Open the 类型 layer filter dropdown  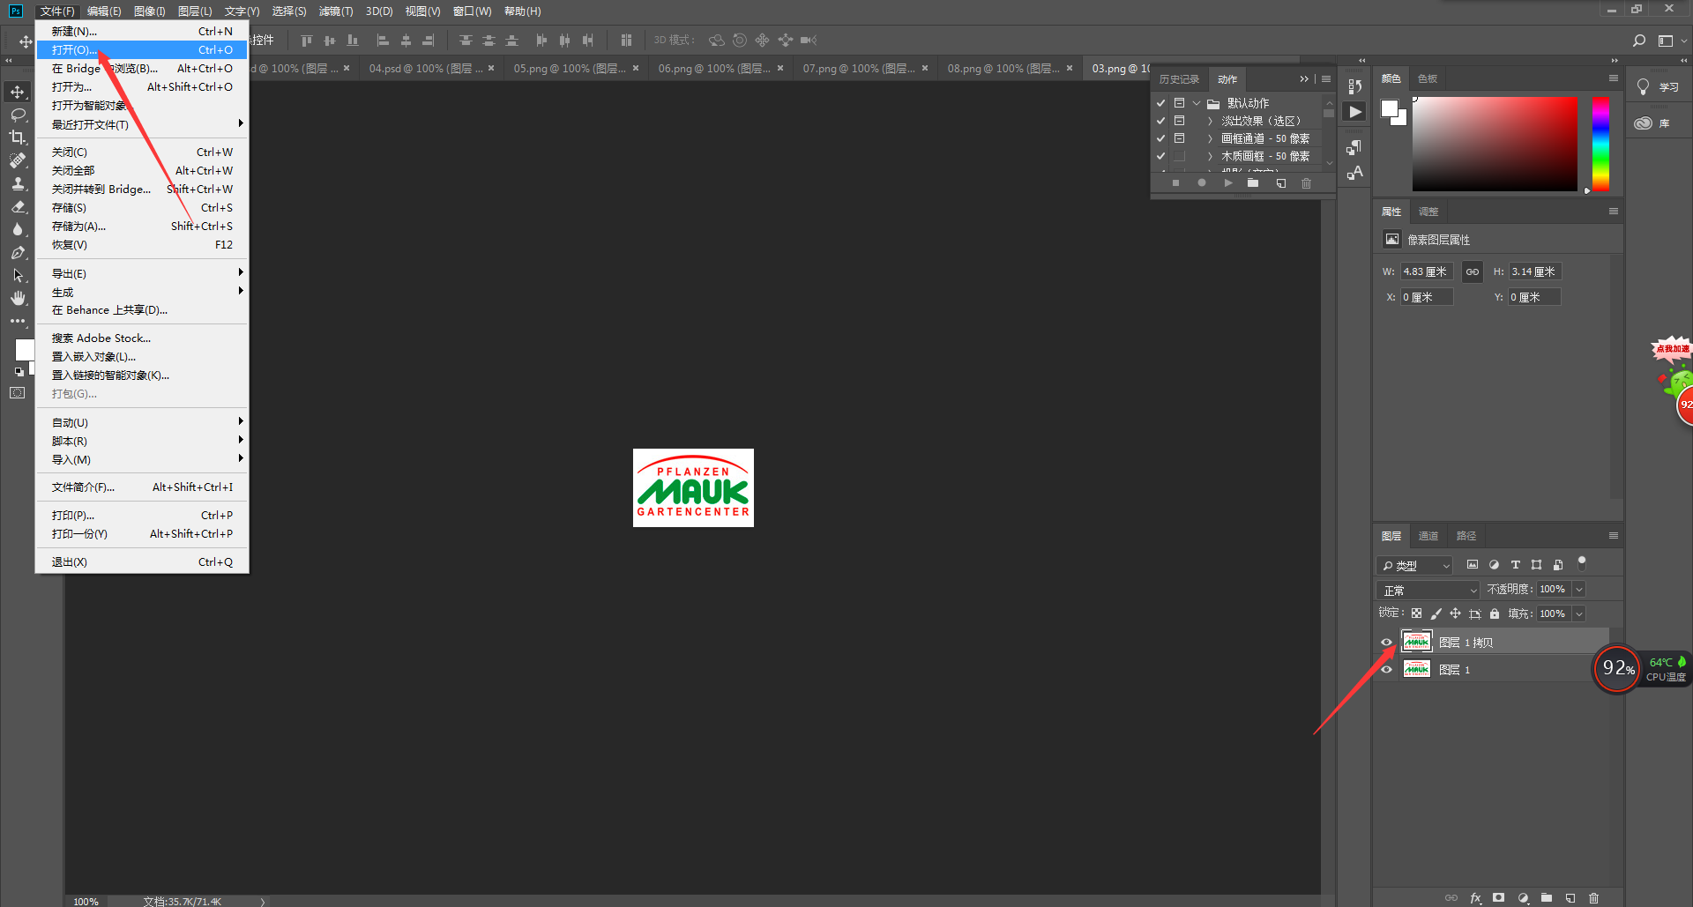(x=1414, y=565)
